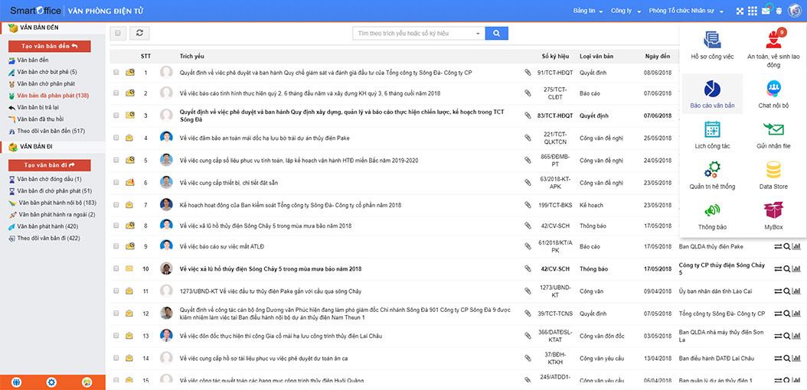Toggle fullscreen expand icon in header

(x=740, y=11)
